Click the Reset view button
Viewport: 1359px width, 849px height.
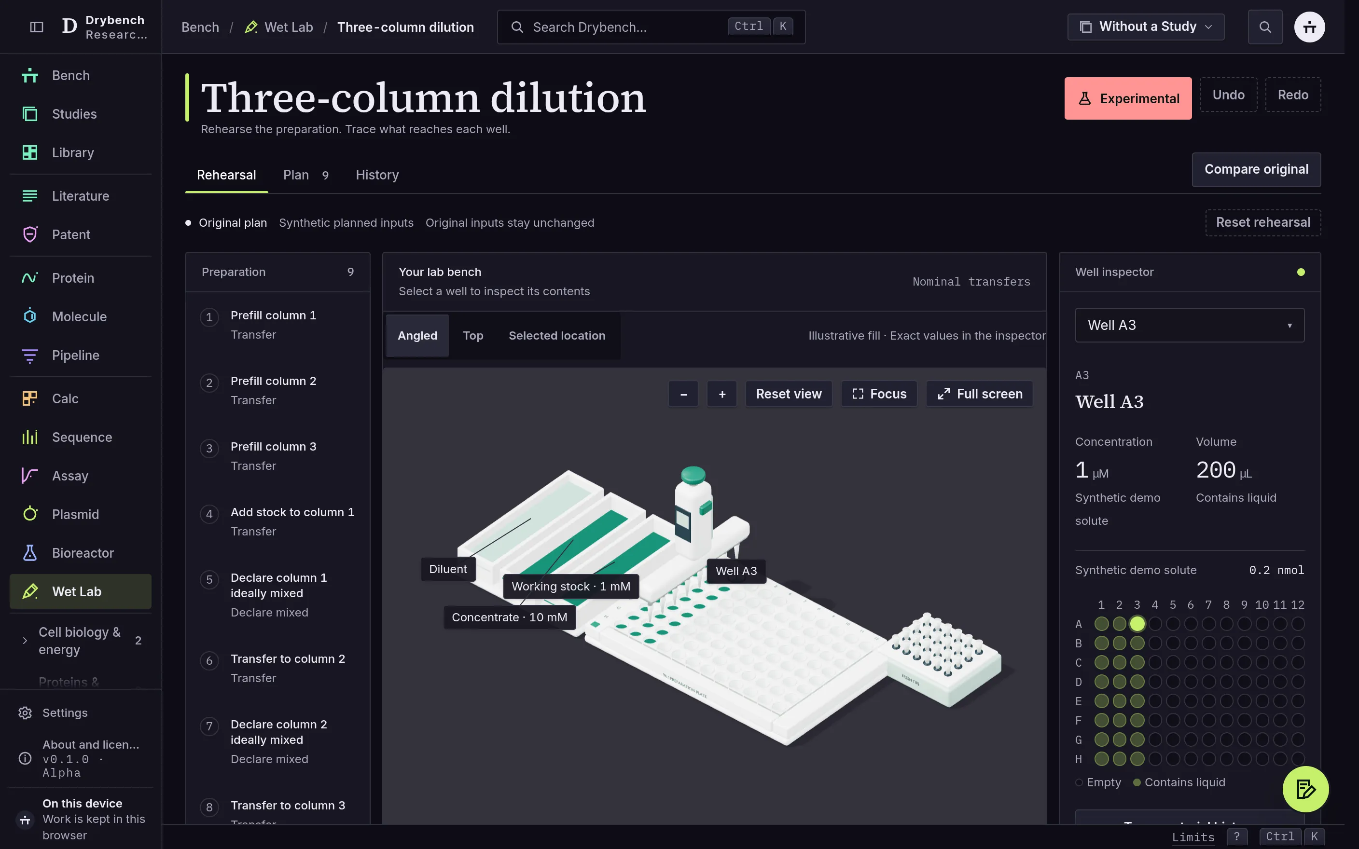(789, 394)
